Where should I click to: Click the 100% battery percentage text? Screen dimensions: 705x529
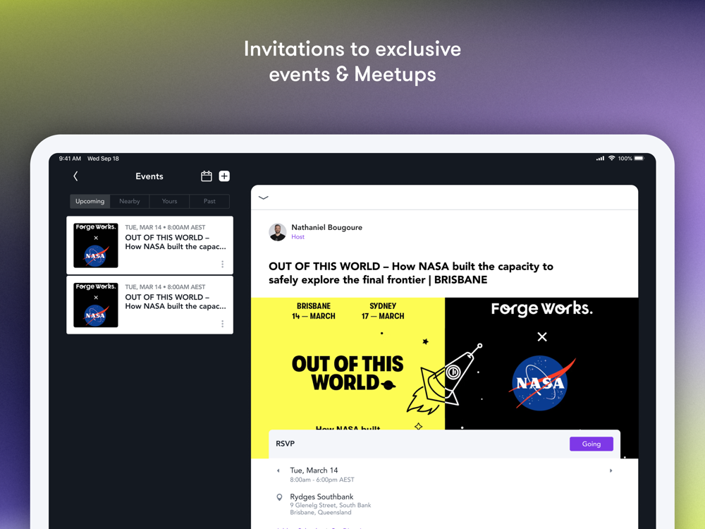625,158
